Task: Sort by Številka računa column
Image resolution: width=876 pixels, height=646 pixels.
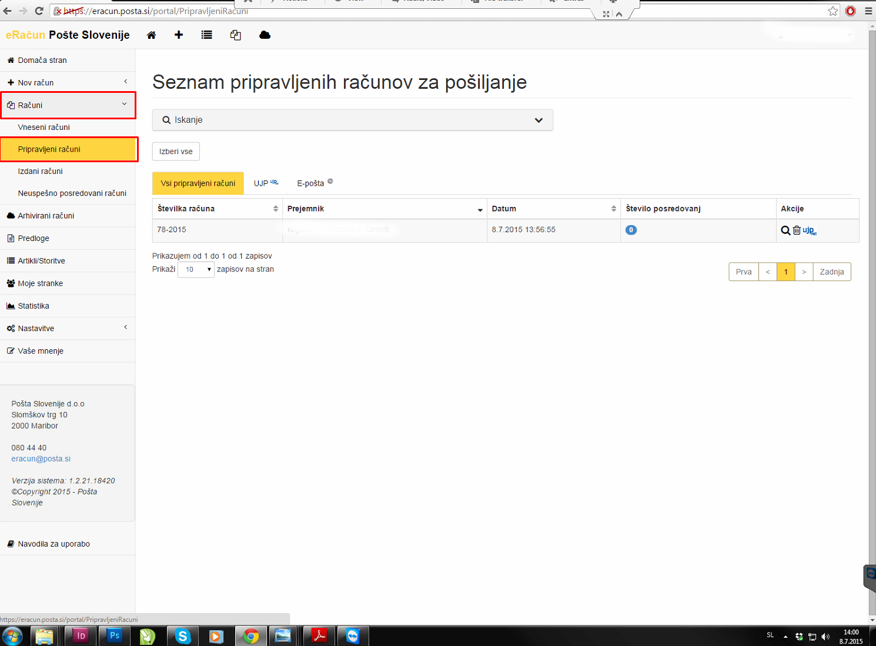Action: point(218,209)
